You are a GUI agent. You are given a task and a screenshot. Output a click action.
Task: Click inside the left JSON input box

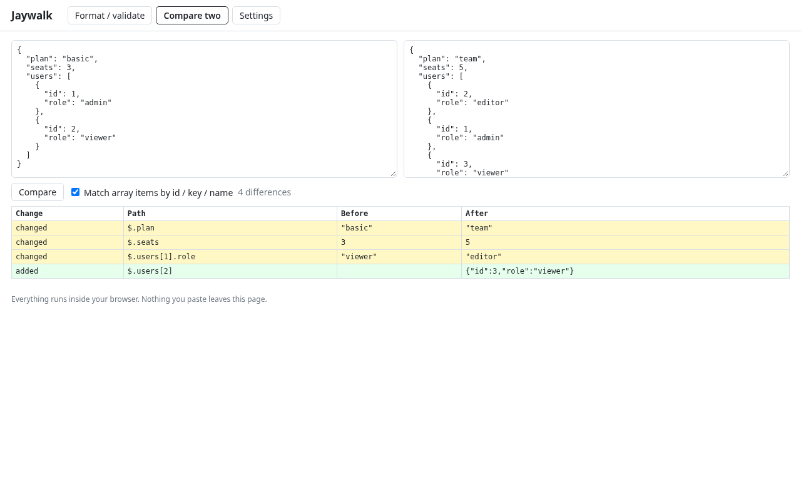click(204, 109)
